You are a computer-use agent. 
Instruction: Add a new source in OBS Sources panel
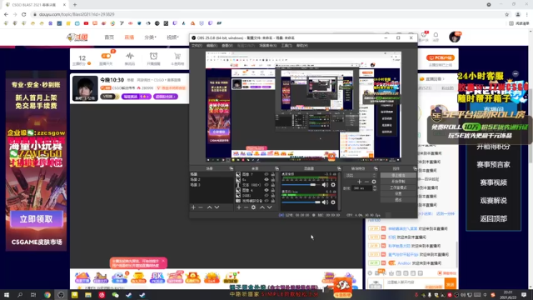coord(239,207)
